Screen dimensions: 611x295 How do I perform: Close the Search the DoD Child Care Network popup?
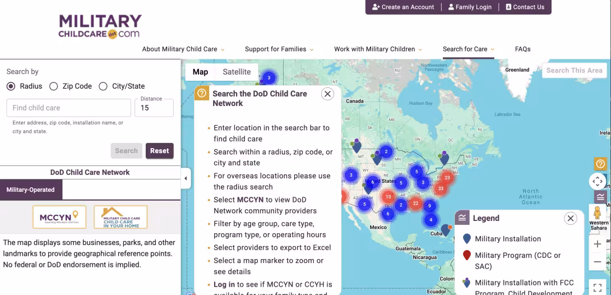click(x=328, y=94)
